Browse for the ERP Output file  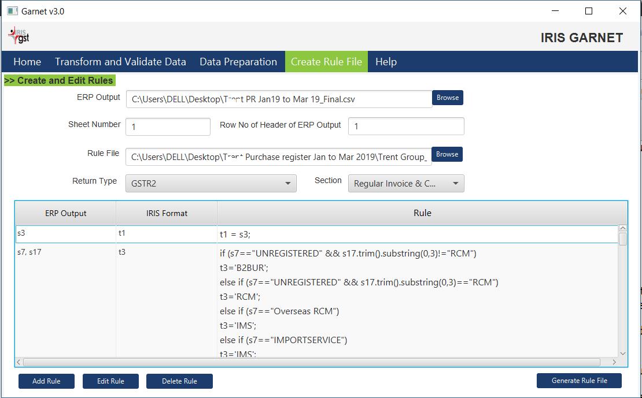[448, 98]
